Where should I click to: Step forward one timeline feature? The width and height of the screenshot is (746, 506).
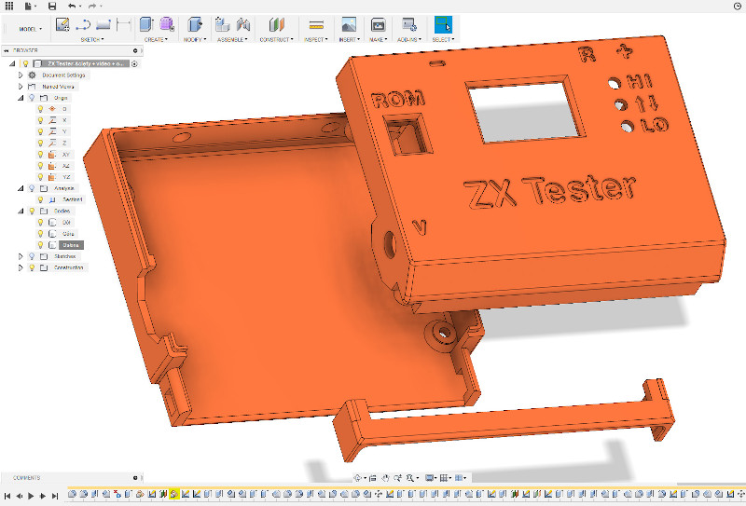(43, 496)
